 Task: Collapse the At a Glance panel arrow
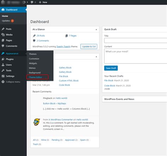point(96,30)
